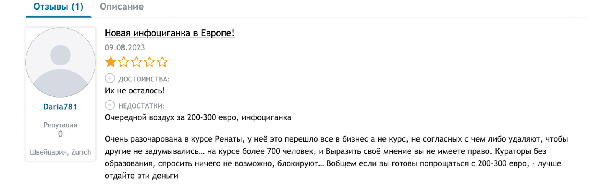Image resolution: width=613 pixels, height=184 pixels.
Task: Click the fourth empty rating star
Action: coord(149,62)
